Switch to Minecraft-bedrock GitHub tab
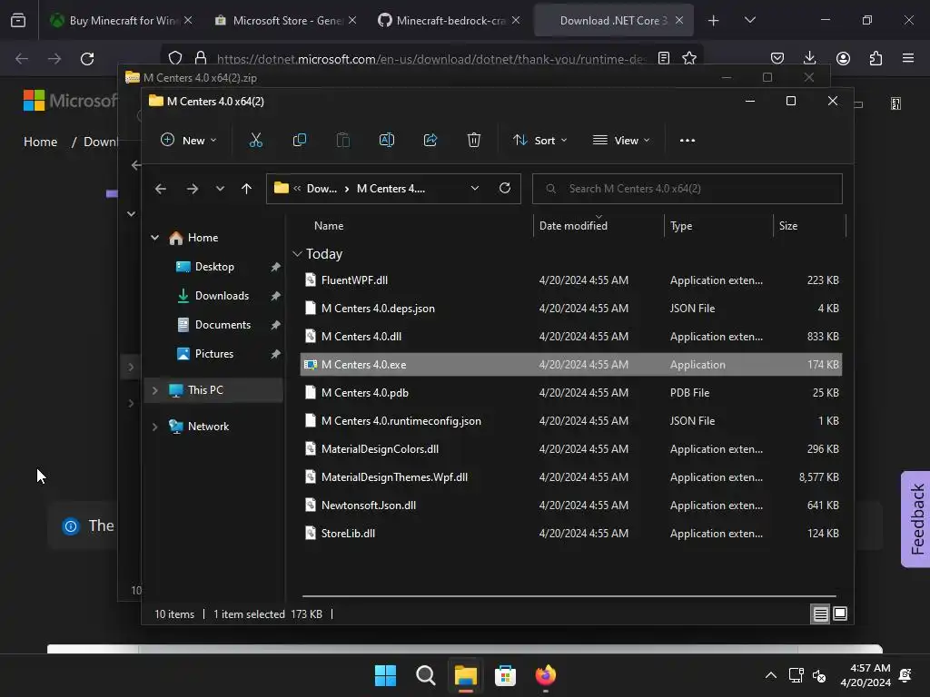 (x=449, y=21)
